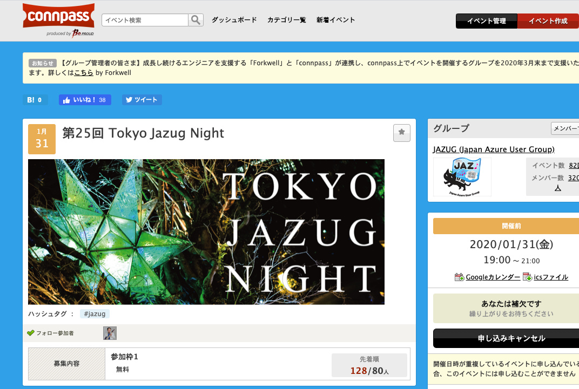
Task: Like the event with いいね! button
Action: pos(85,100)
